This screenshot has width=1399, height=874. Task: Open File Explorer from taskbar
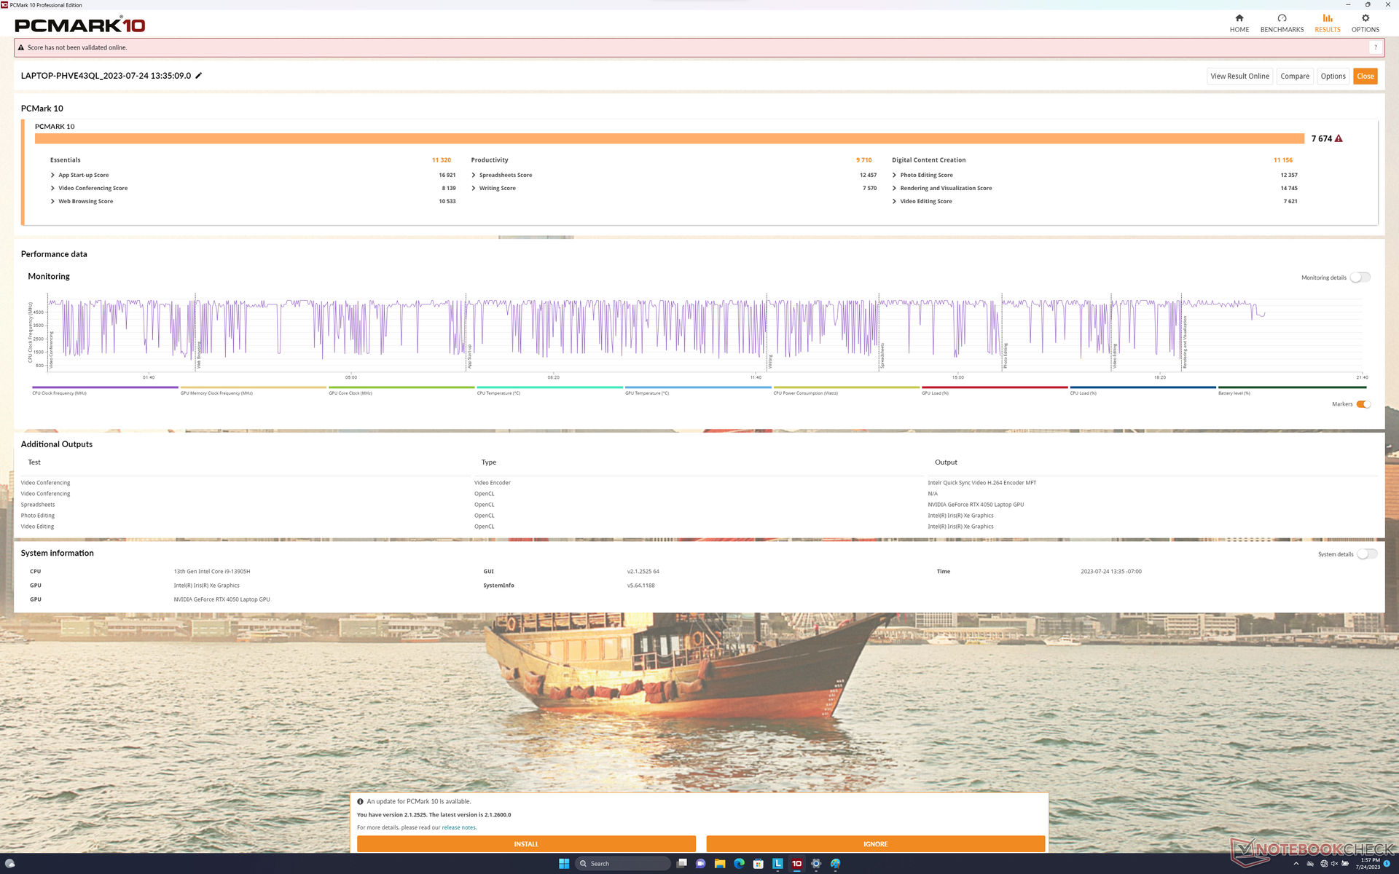click(720, 864)
